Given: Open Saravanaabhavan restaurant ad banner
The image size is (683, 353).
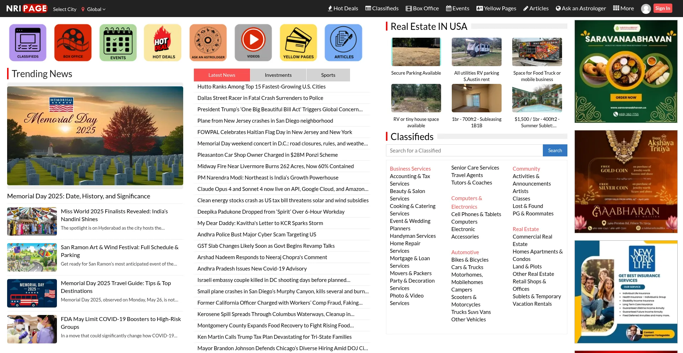Looking at the screenshot, I should click(626, 71).
